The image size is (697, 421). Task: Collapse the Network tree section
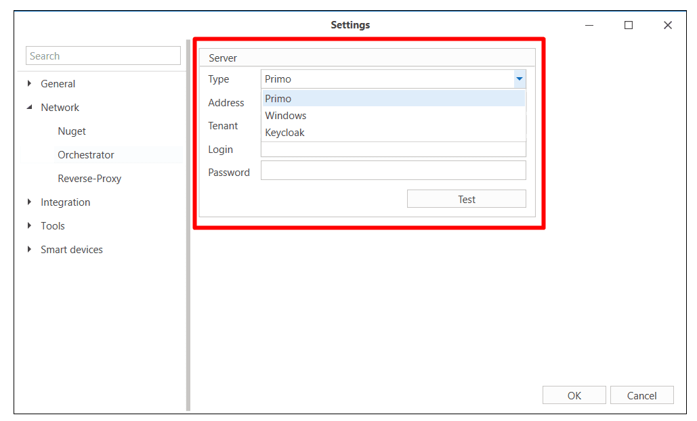coord(29,108)
